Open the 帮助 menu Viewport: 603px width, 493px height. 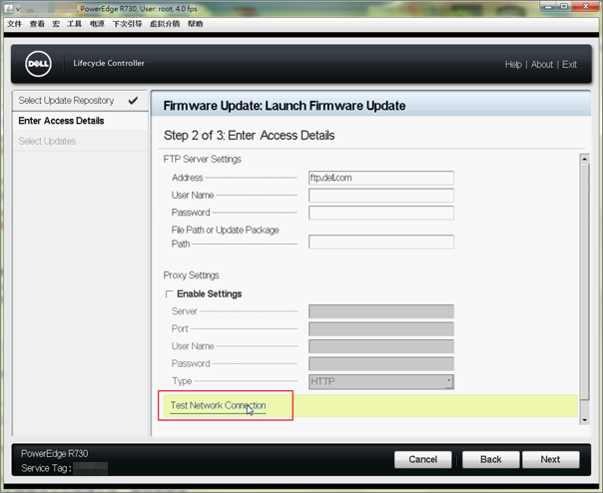[x=195, y=24]
